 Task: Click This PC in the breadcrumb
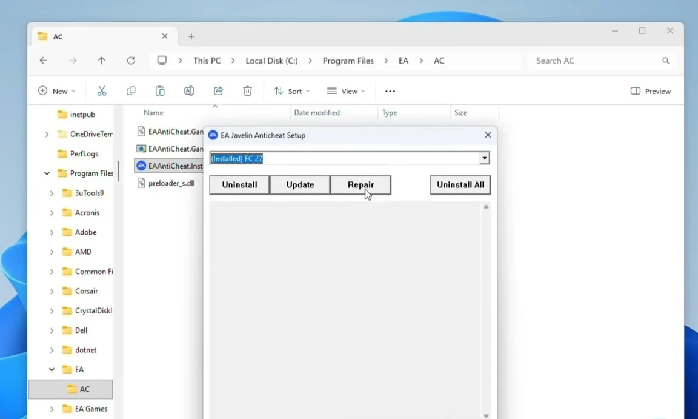[207, 61]
